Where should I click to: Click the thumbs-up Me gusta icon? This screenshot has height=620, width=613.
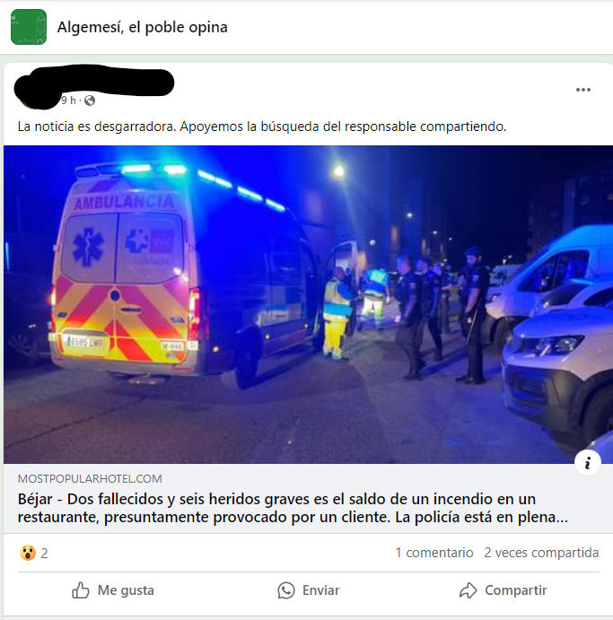pos(80,590)
